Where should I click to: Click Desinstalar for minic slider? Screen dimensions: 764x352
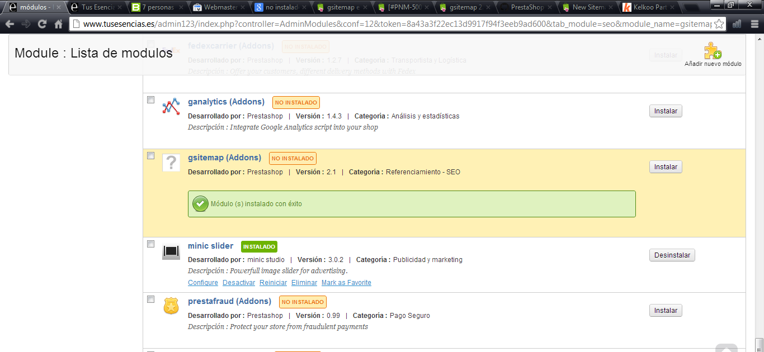click(672, 255)
